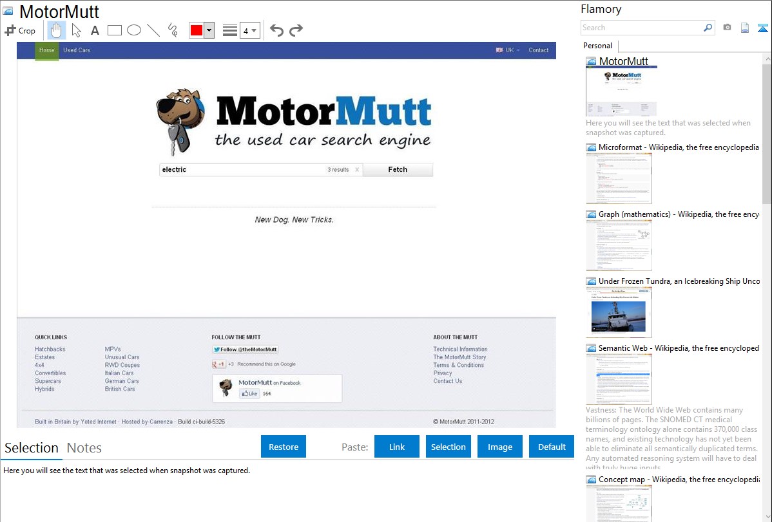The image size is (772, 522).
Task: Pick the freehand scribble tool
Action: [173, 30]
